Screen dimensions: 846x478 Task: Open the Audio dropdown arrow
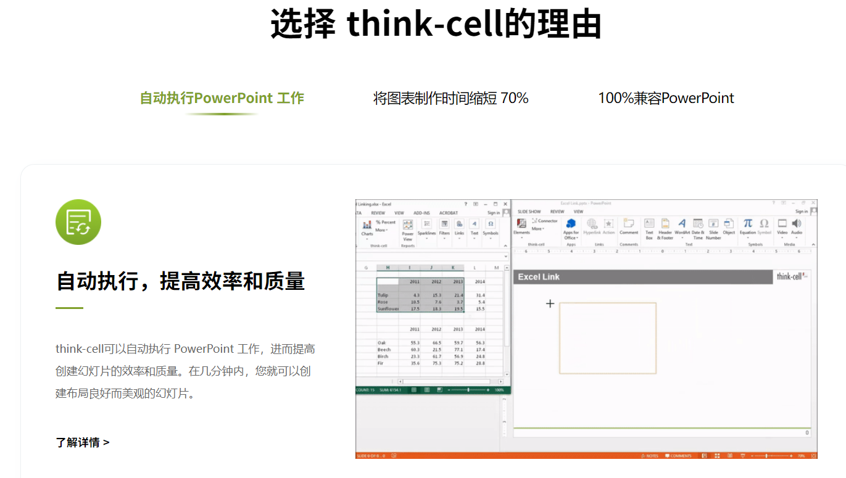[x=797, y=237]
